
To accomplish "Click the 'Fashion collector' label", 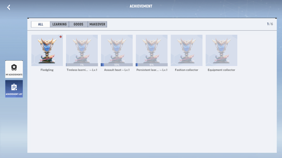I will [x=186, y=70].
